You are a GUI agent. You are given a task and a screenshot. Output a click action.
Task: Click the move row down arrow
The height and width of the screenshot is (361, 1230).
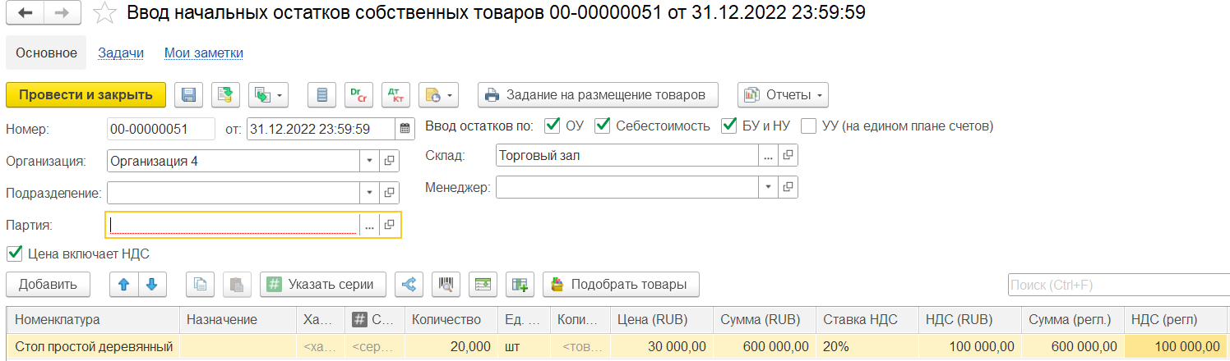pyautogui.click(x=152, y=285)
